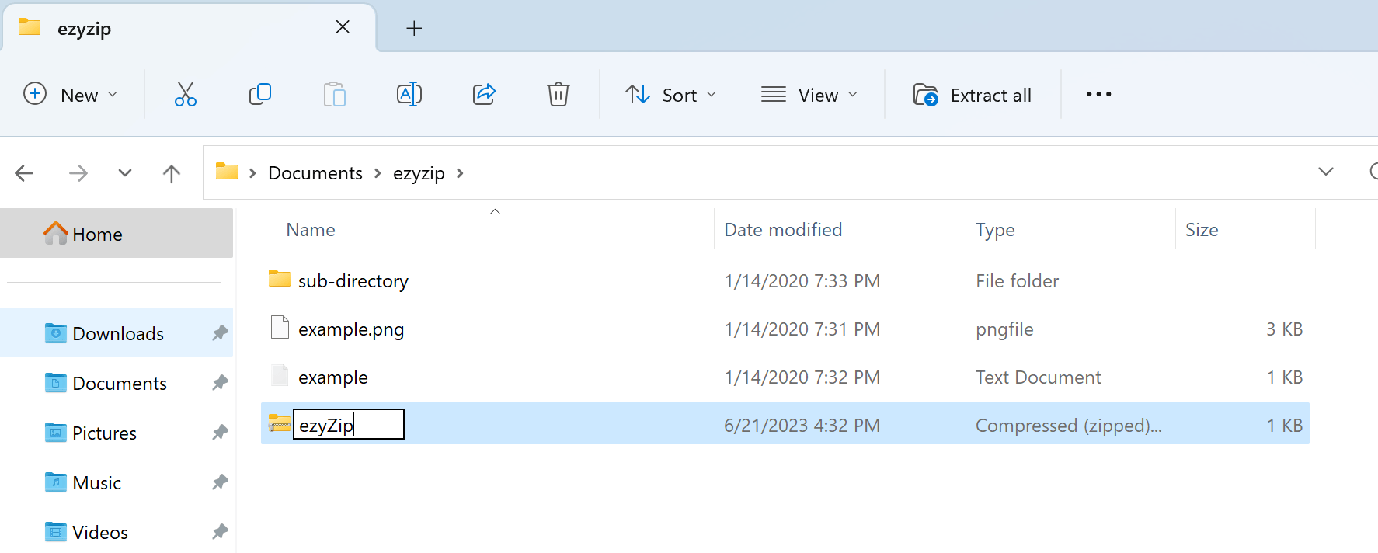The image size is (1378, 553).
Task: Sort by the Name column header
Action: (311, 230)
